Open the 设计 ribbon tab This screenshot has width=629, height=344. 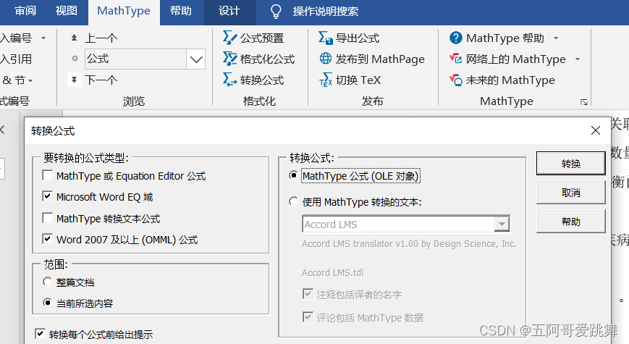click(229, 11)
